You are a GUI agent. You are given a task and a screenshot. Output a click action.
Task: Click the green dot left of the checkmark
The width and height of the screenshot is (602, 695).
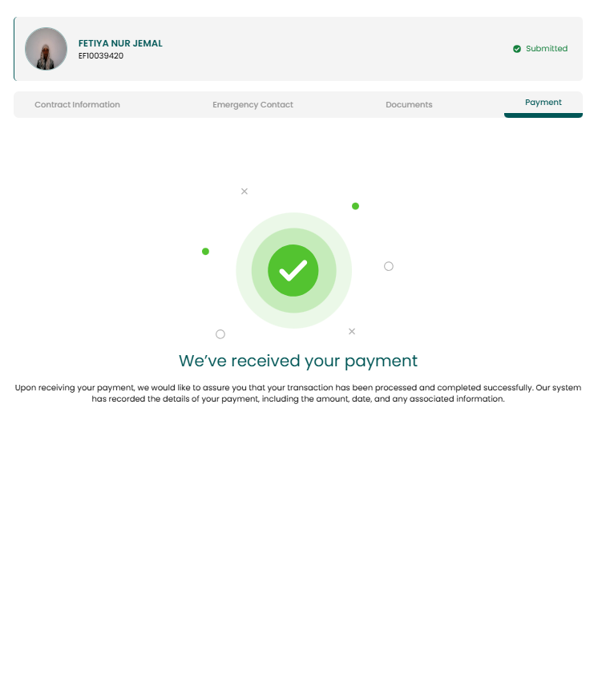coord(206,252)
